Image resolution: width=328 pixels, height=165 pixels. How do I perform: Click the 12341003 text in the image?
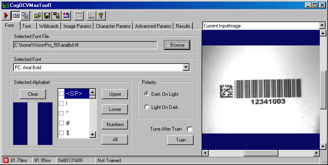coord(268,102)
